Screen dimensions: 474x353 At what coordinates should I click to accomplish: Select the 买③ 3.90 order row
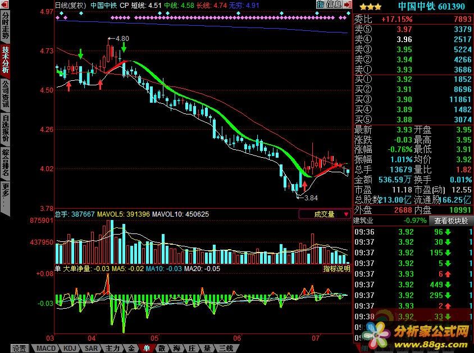(x=413, y=99)
